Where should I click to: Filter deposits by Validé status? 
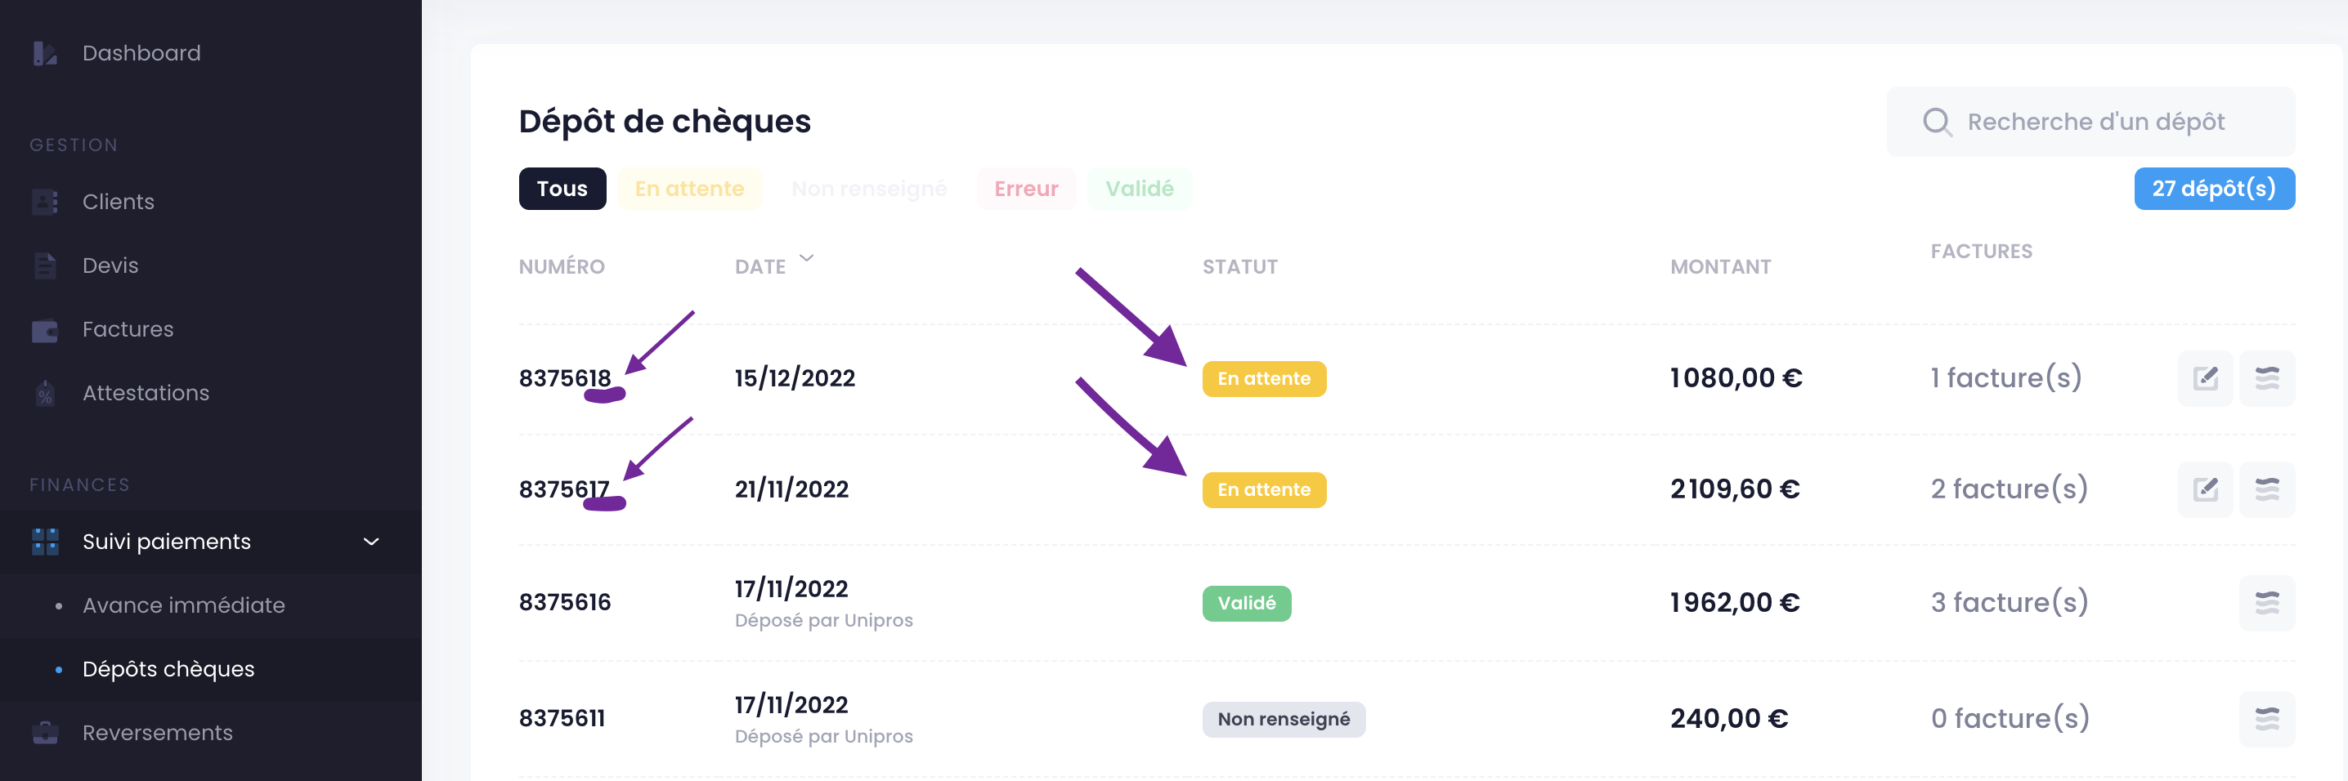click(x=1140, y=189)
